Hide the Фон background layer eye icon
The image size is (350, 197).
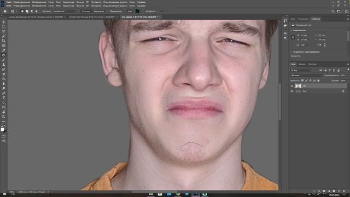point(292,91)
